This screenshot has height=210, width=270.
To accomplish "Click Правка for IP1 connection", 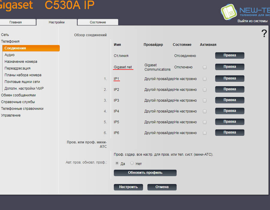I will tap(230, 79).
